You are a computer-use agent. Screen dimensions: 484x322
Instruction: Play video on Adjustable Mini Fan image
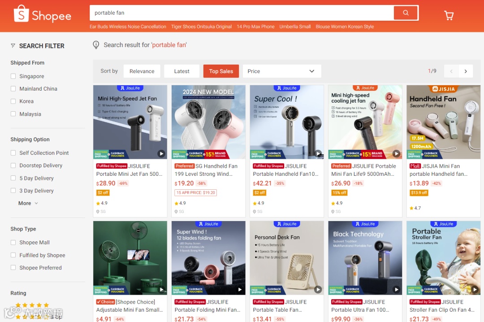tap(161, 290)
